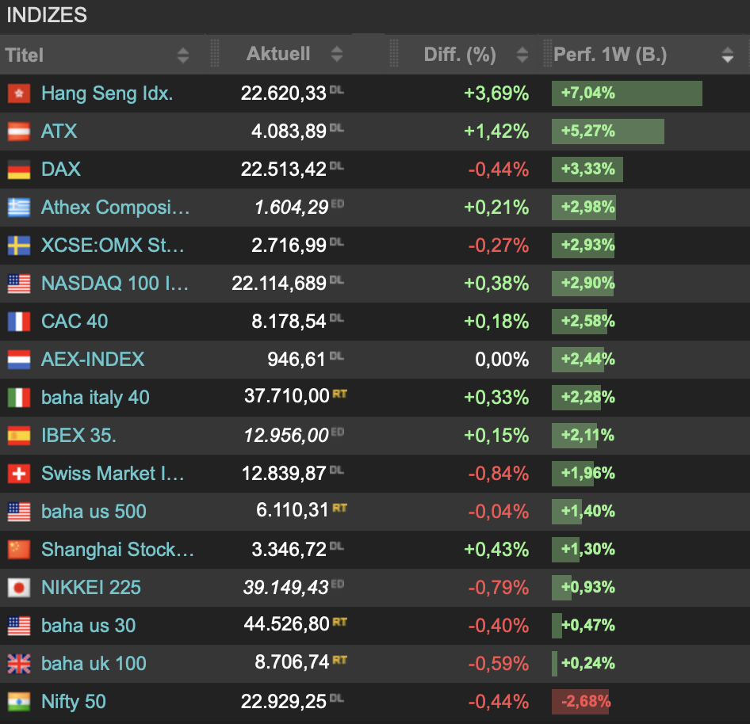Screen dimensions: 750x724
Task: Open the baha uk 100 link
Action: (x=94, y=663)
